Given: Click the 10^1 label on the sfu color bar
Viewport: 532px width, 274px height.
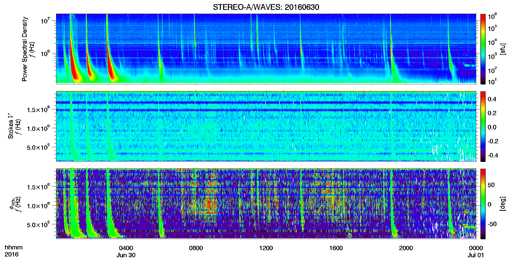Looking at the screenshot, I should pos(492,82).
